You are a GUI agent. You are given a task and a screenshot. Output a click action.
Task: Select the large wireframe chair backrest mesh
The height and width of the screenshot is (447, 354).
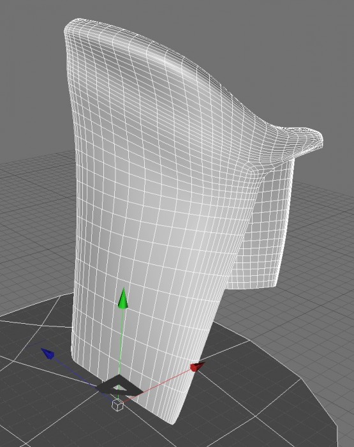[159, 199]
